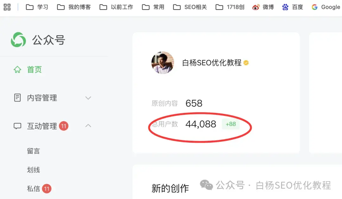Screen dimensions: 342x199
Task: Click the +88 new users badge
Action: [231, 124]
